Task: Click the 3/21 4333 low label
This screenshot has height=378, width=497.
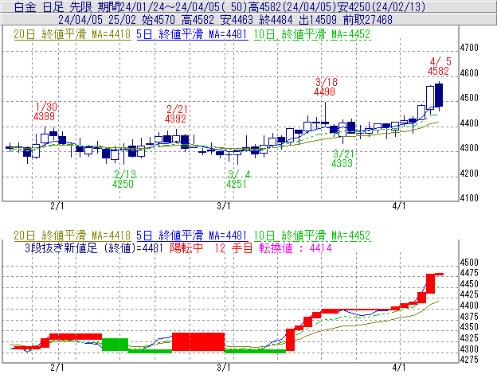Action: click(x=342, y=158)
